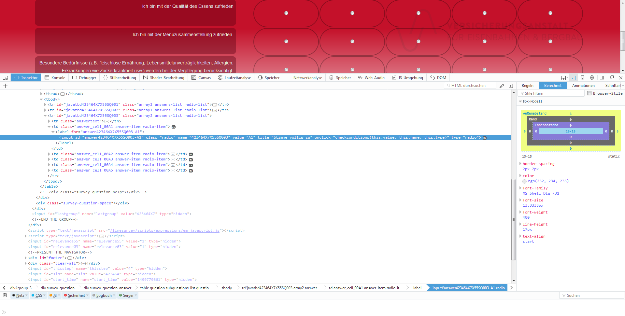Image resolution: width=625 pixels, height=316 pixels.
Task: Select div.survey-question in breadcrumb bar
Action: (x=58, y=288)
